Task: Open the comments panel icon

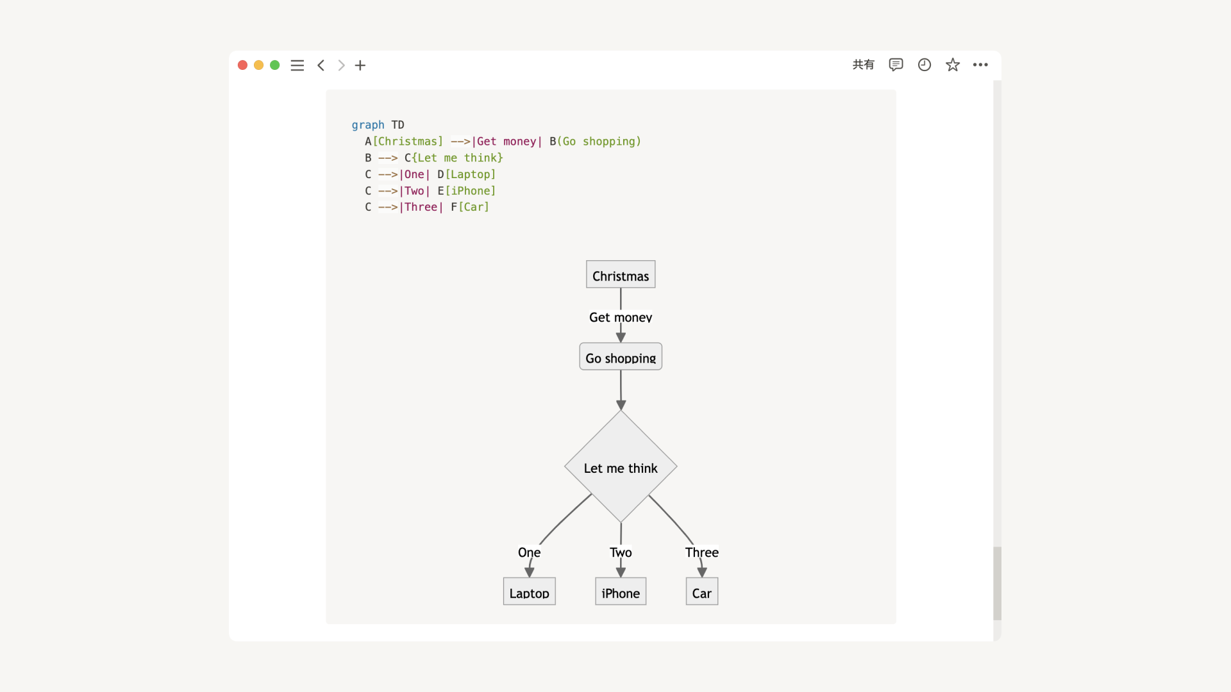Action: (x=896, y=65)
